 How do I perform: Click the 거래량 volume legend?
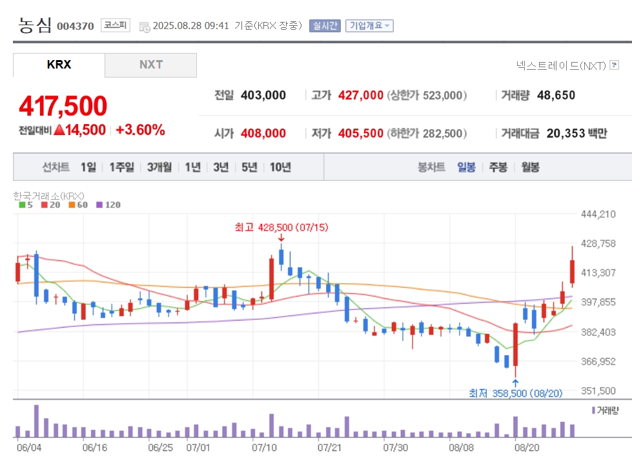(x=605, y=411)
